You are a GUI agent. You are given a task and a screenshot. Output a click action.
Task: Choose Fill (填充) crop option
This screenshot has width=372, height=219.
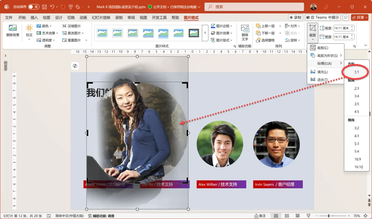tap(325, 72)
